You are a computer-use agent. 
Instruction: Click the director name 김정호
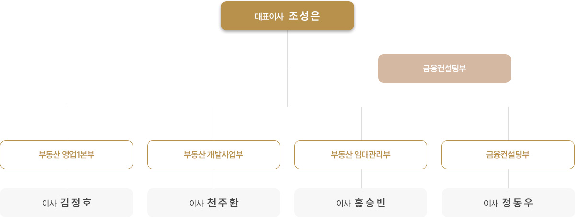76,203
